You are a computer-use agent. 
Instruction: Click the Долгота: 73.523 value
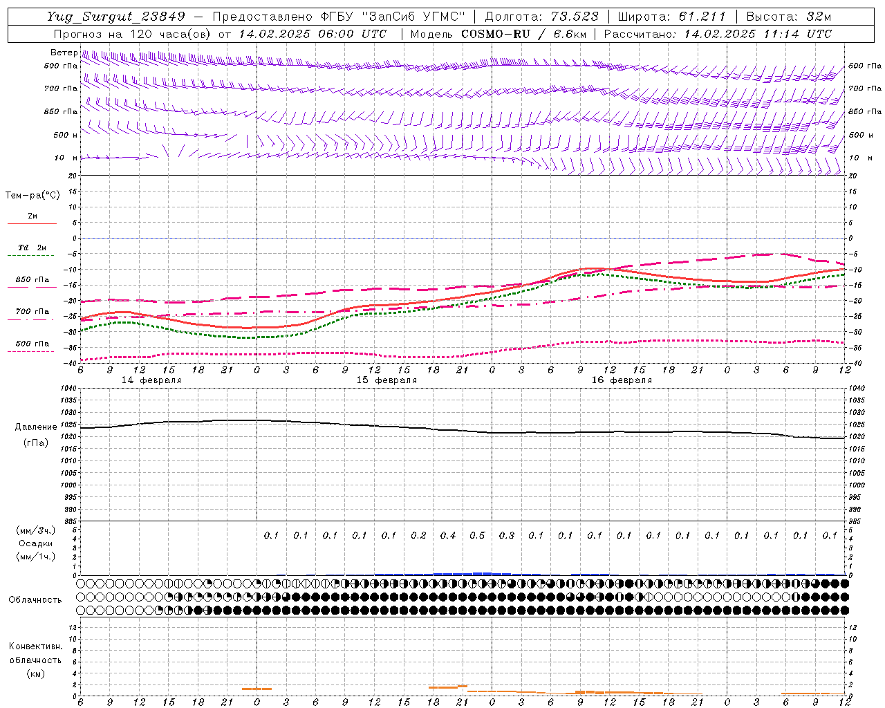pos(543,17)
